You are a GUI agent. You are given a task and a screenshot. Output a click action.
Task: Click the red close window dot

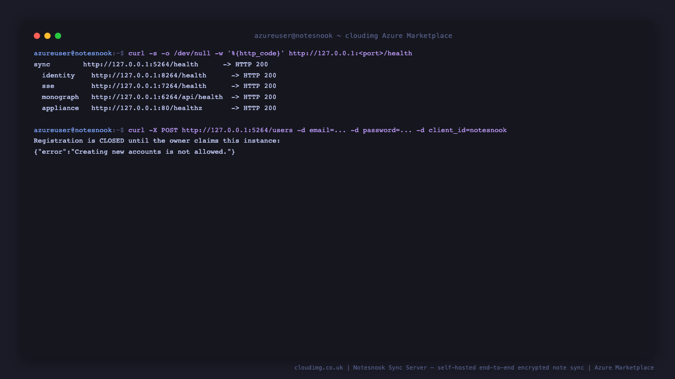coord(37,36)
